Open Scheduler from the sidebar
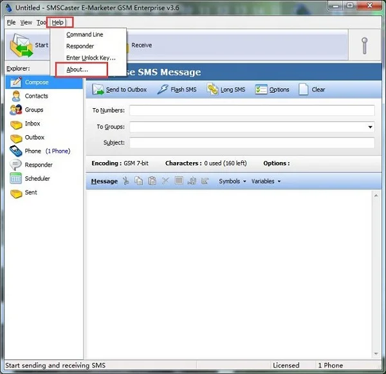 (37, 178)
